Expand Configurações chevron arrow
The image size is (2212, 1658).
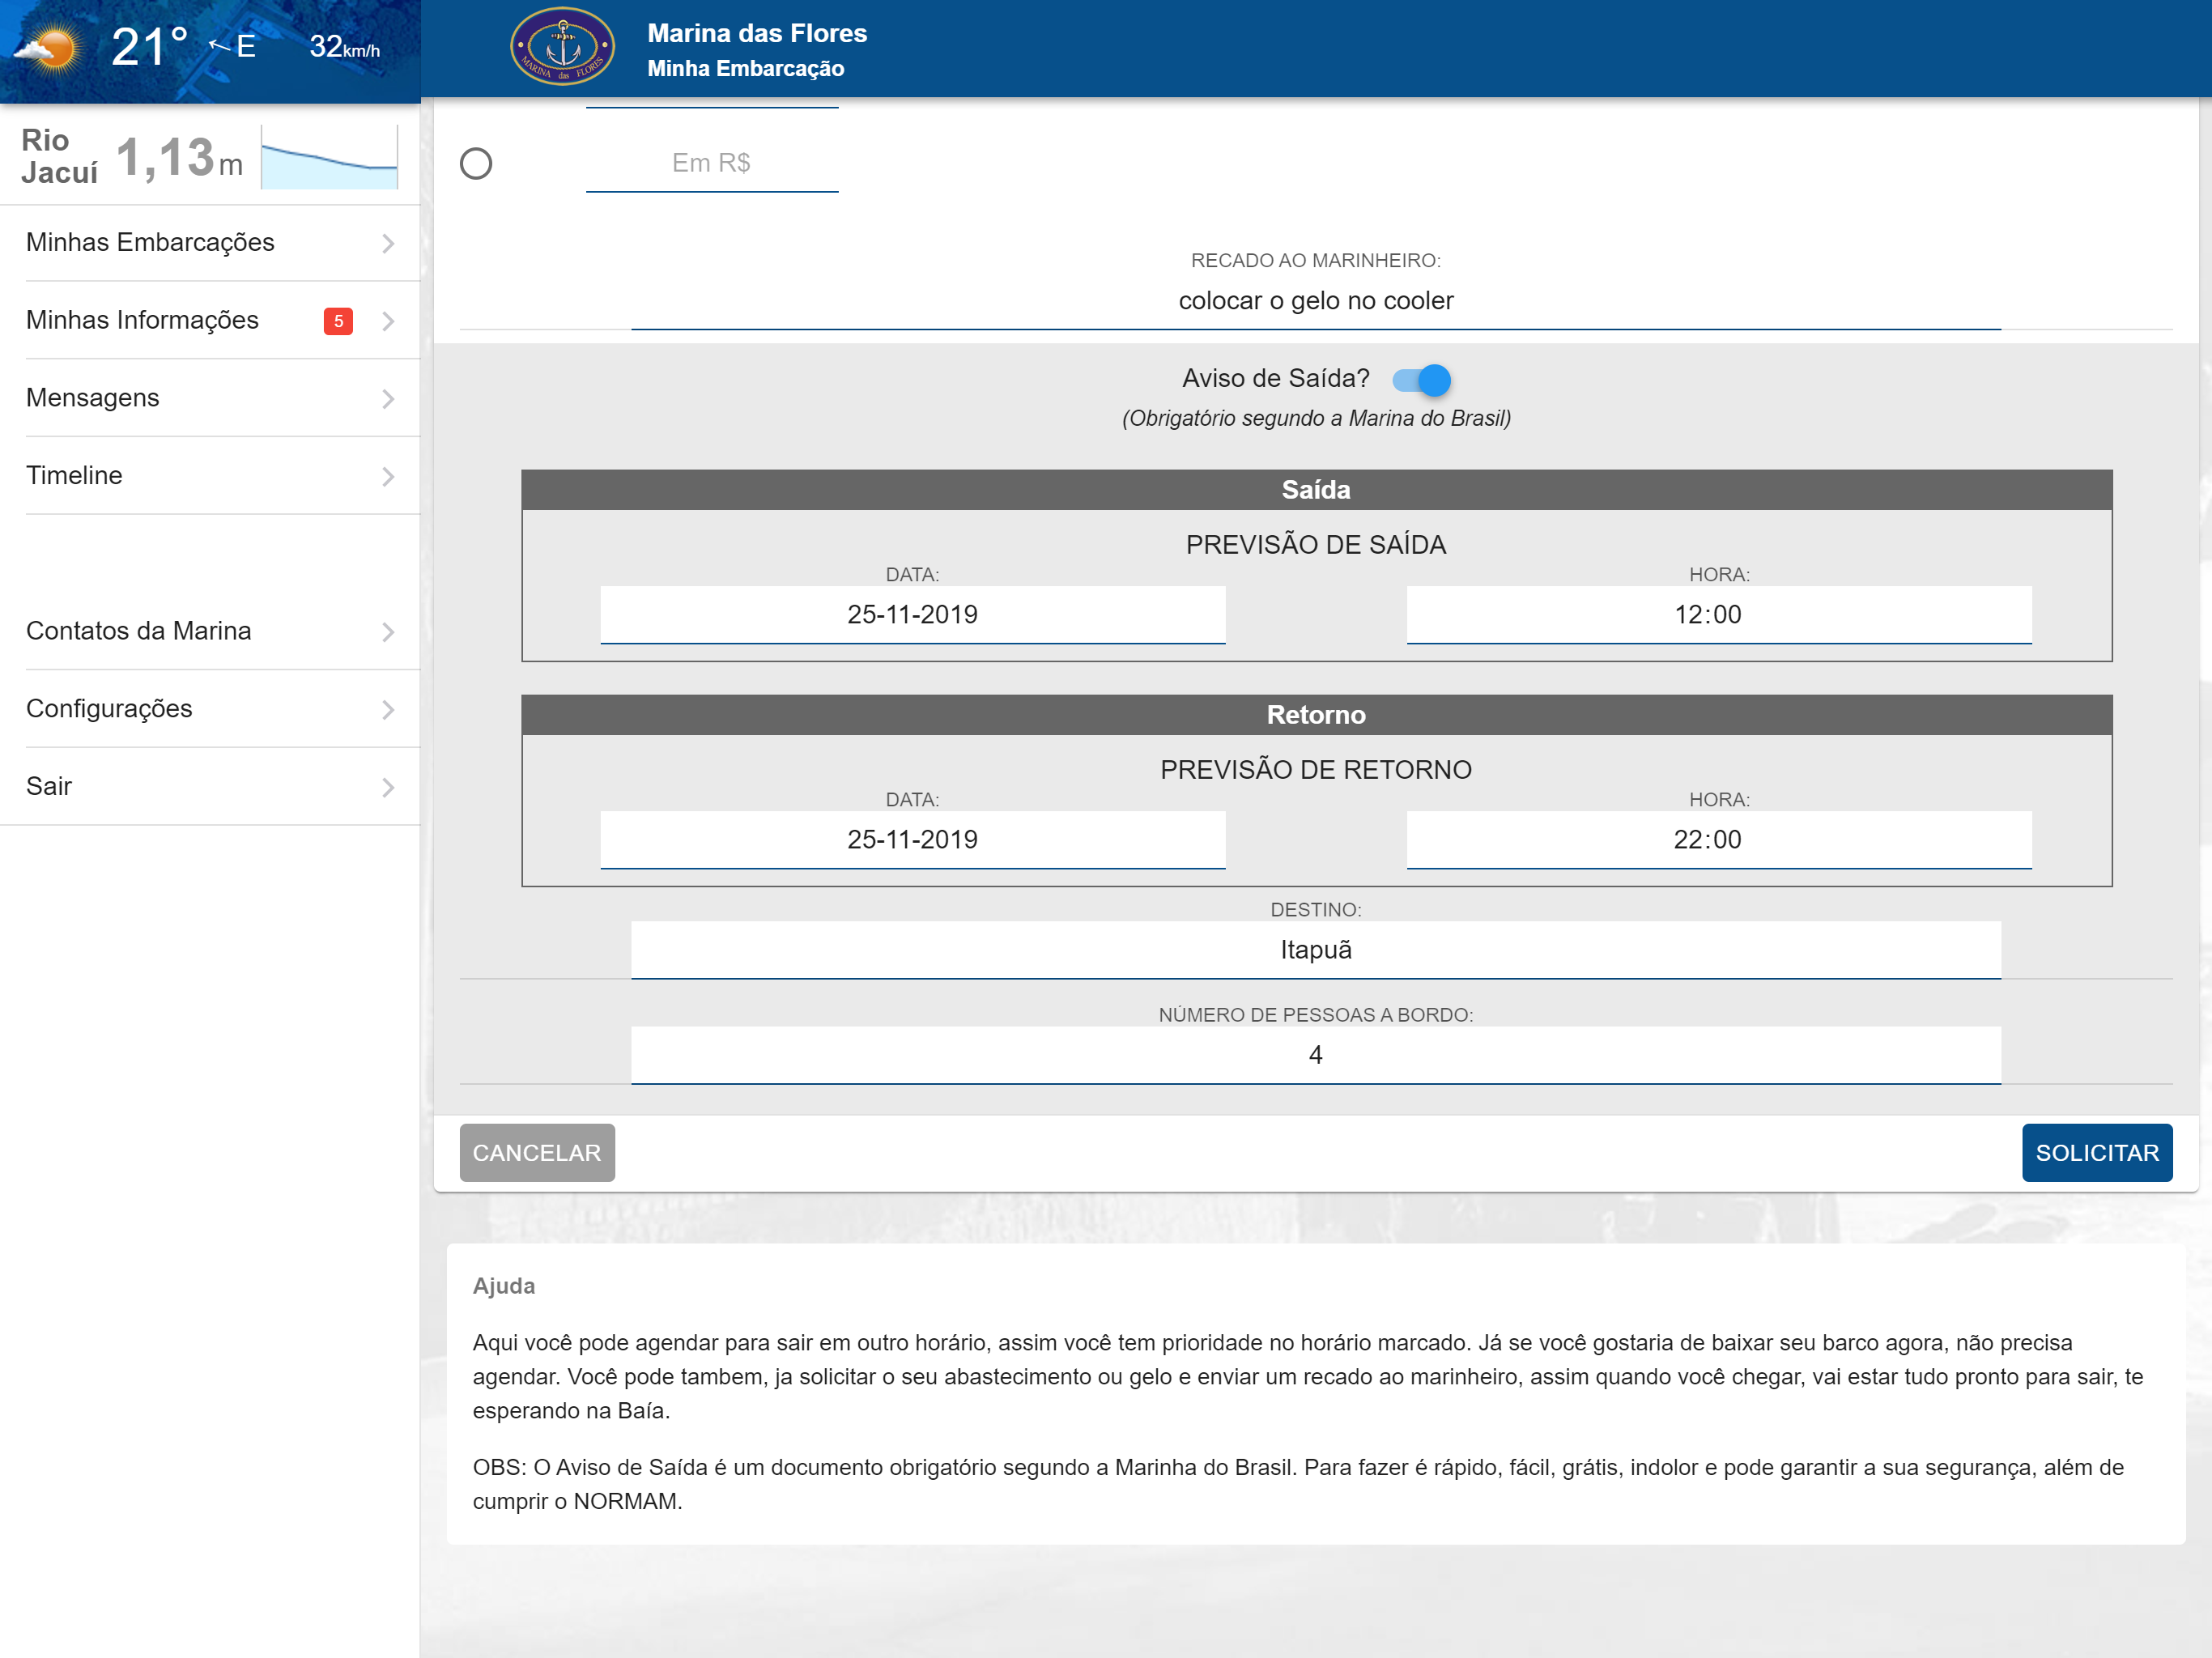[388, 710]
